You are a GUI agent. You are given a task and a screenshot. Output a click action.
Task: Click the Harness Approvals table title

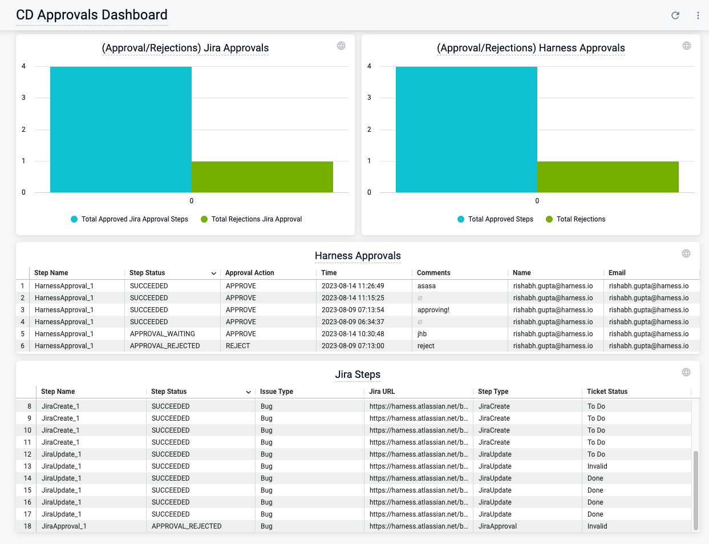(x=358, y=256)
